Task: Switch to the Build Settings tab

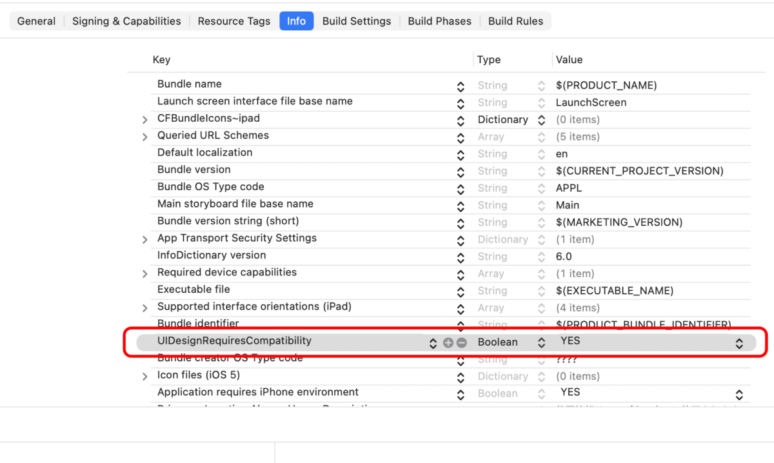Action: pyautogui.click(x=356, y=21)
